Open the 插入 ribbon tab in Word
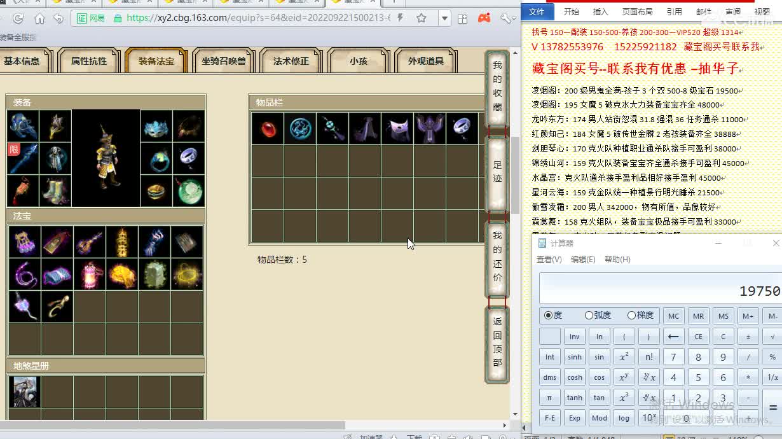782x439 pixels. coord(600,11)
